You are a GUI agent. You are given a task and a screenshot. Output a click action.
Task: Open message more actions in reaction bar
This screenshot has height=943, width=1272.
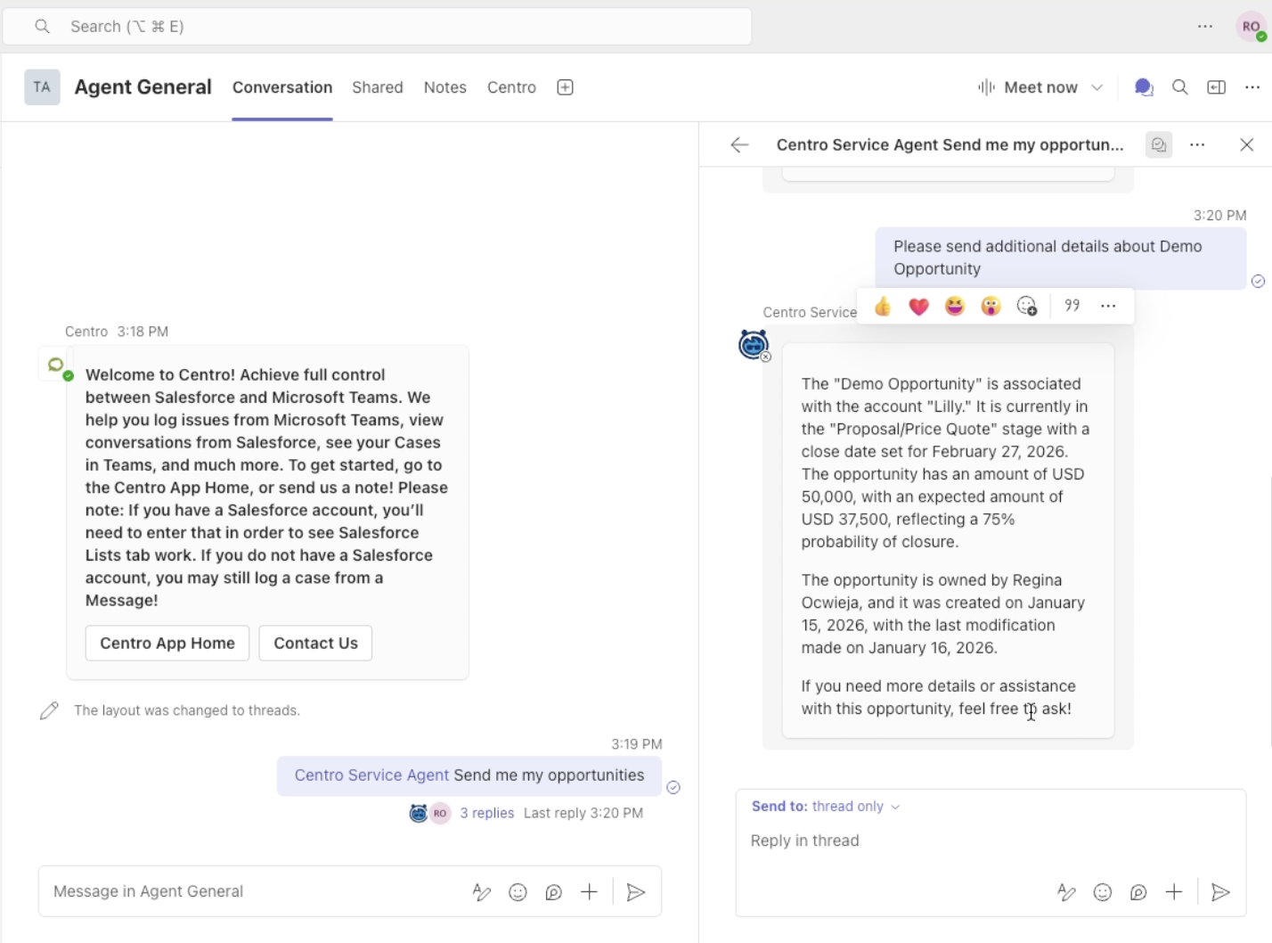[1108, 306]
